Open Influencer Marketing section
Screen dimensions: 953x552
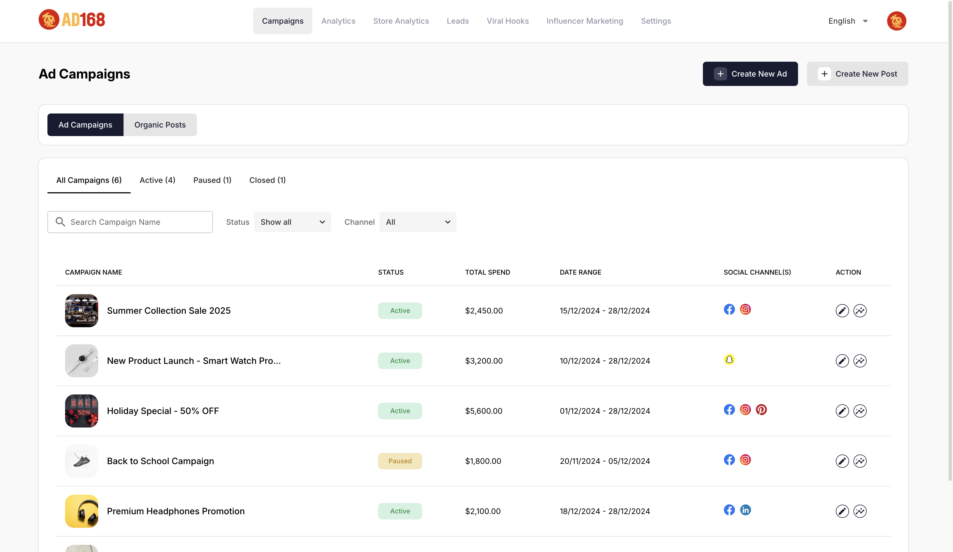point(585,21)
